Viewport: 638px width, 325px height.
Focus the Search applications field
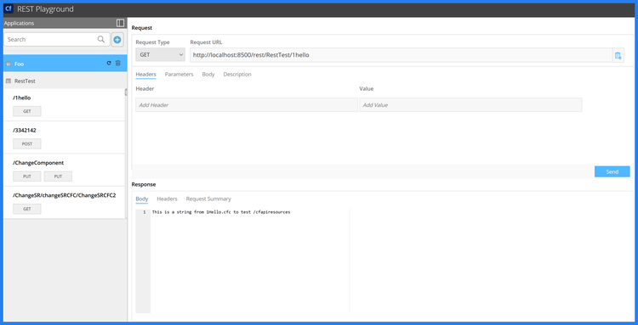pos(57,39)
